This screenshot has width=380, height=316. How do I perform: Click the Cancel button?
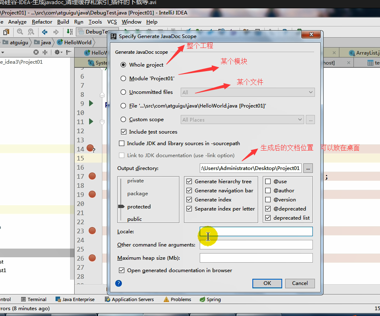point(300,283)
